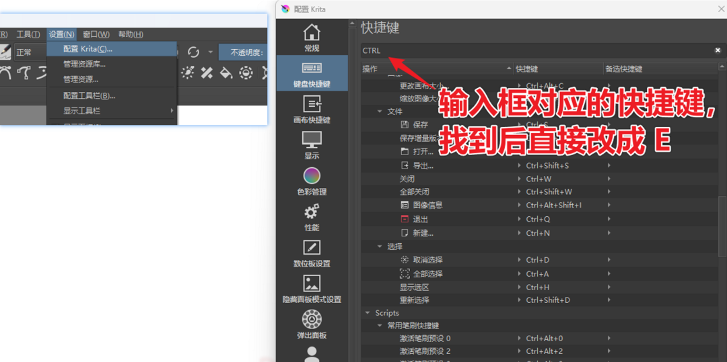The width and height of the screenshot is (727, 362).
Task: Open the 帮助(H) menu
Action: point(131,34)
